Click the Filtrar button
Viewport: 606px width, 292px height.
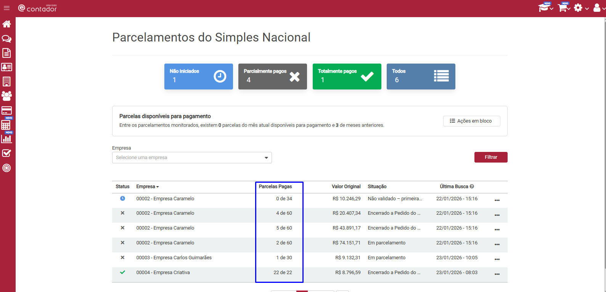click(491, 157)
